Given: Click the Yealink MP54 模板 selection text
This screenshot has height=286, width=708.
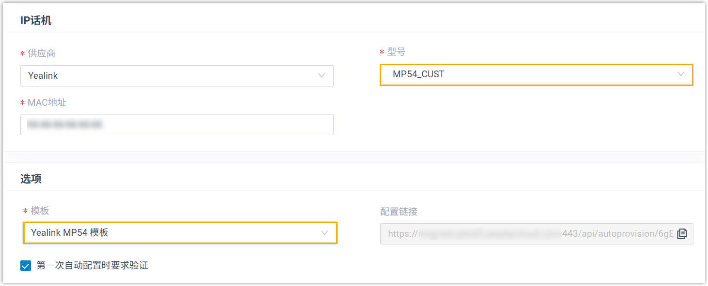Looking at the screenshot, I should tap(70, 233).
